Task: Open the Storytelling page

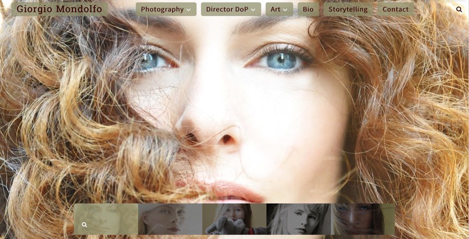Action: click(x=348, y=9)
